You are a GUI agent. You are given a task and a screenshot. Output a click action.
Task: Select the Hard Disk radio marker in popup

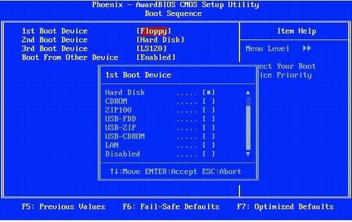point(209,92)
